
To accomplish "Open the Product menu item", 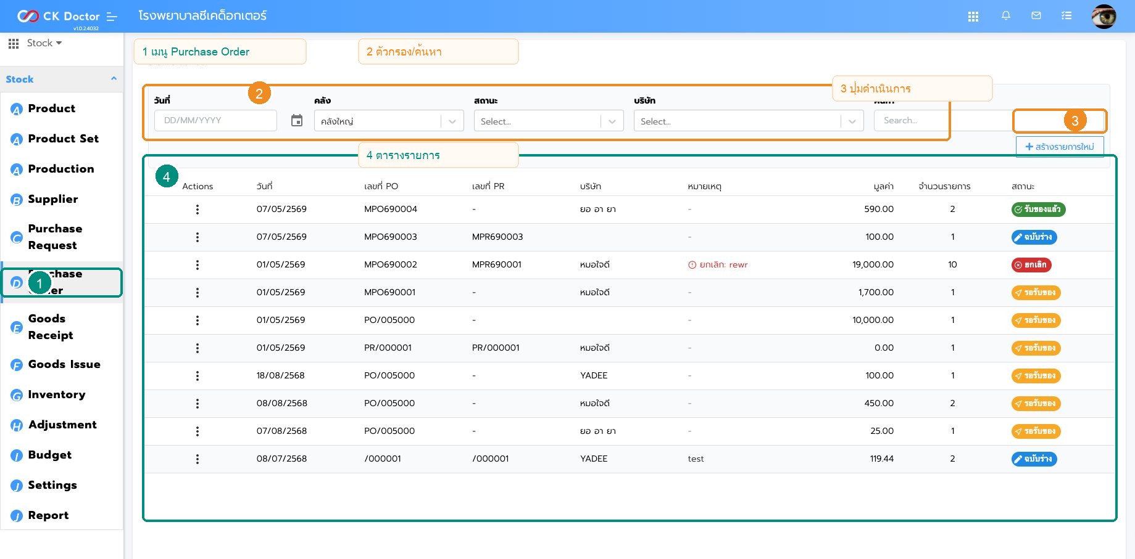I will 51,108.
